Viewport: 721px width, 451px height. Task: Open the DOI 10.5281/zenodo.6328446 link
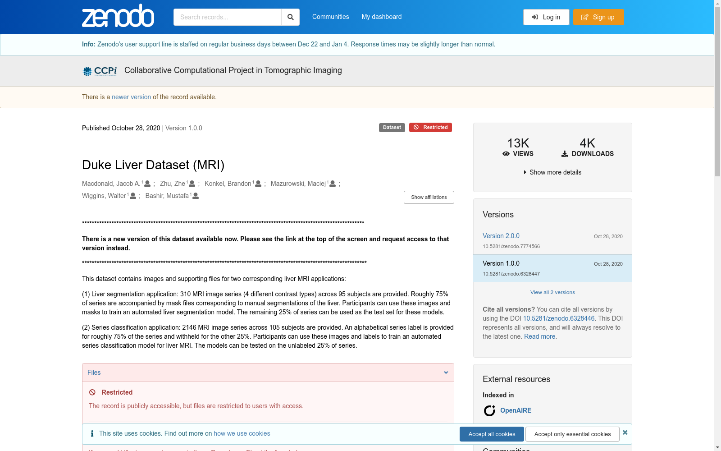coord(559,318)
